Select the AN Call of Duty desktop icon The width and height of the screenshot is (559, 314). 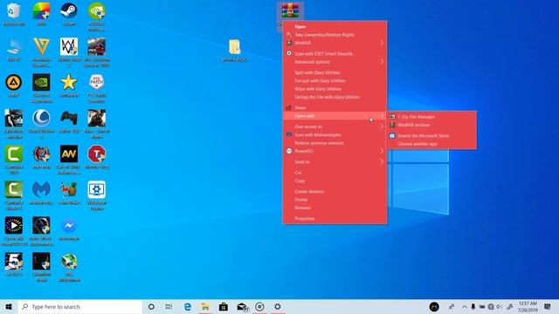[69, 160]
